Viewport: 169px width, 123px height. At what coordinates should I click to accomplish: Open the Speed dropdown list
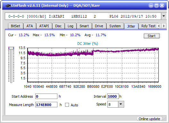[121, 104]
